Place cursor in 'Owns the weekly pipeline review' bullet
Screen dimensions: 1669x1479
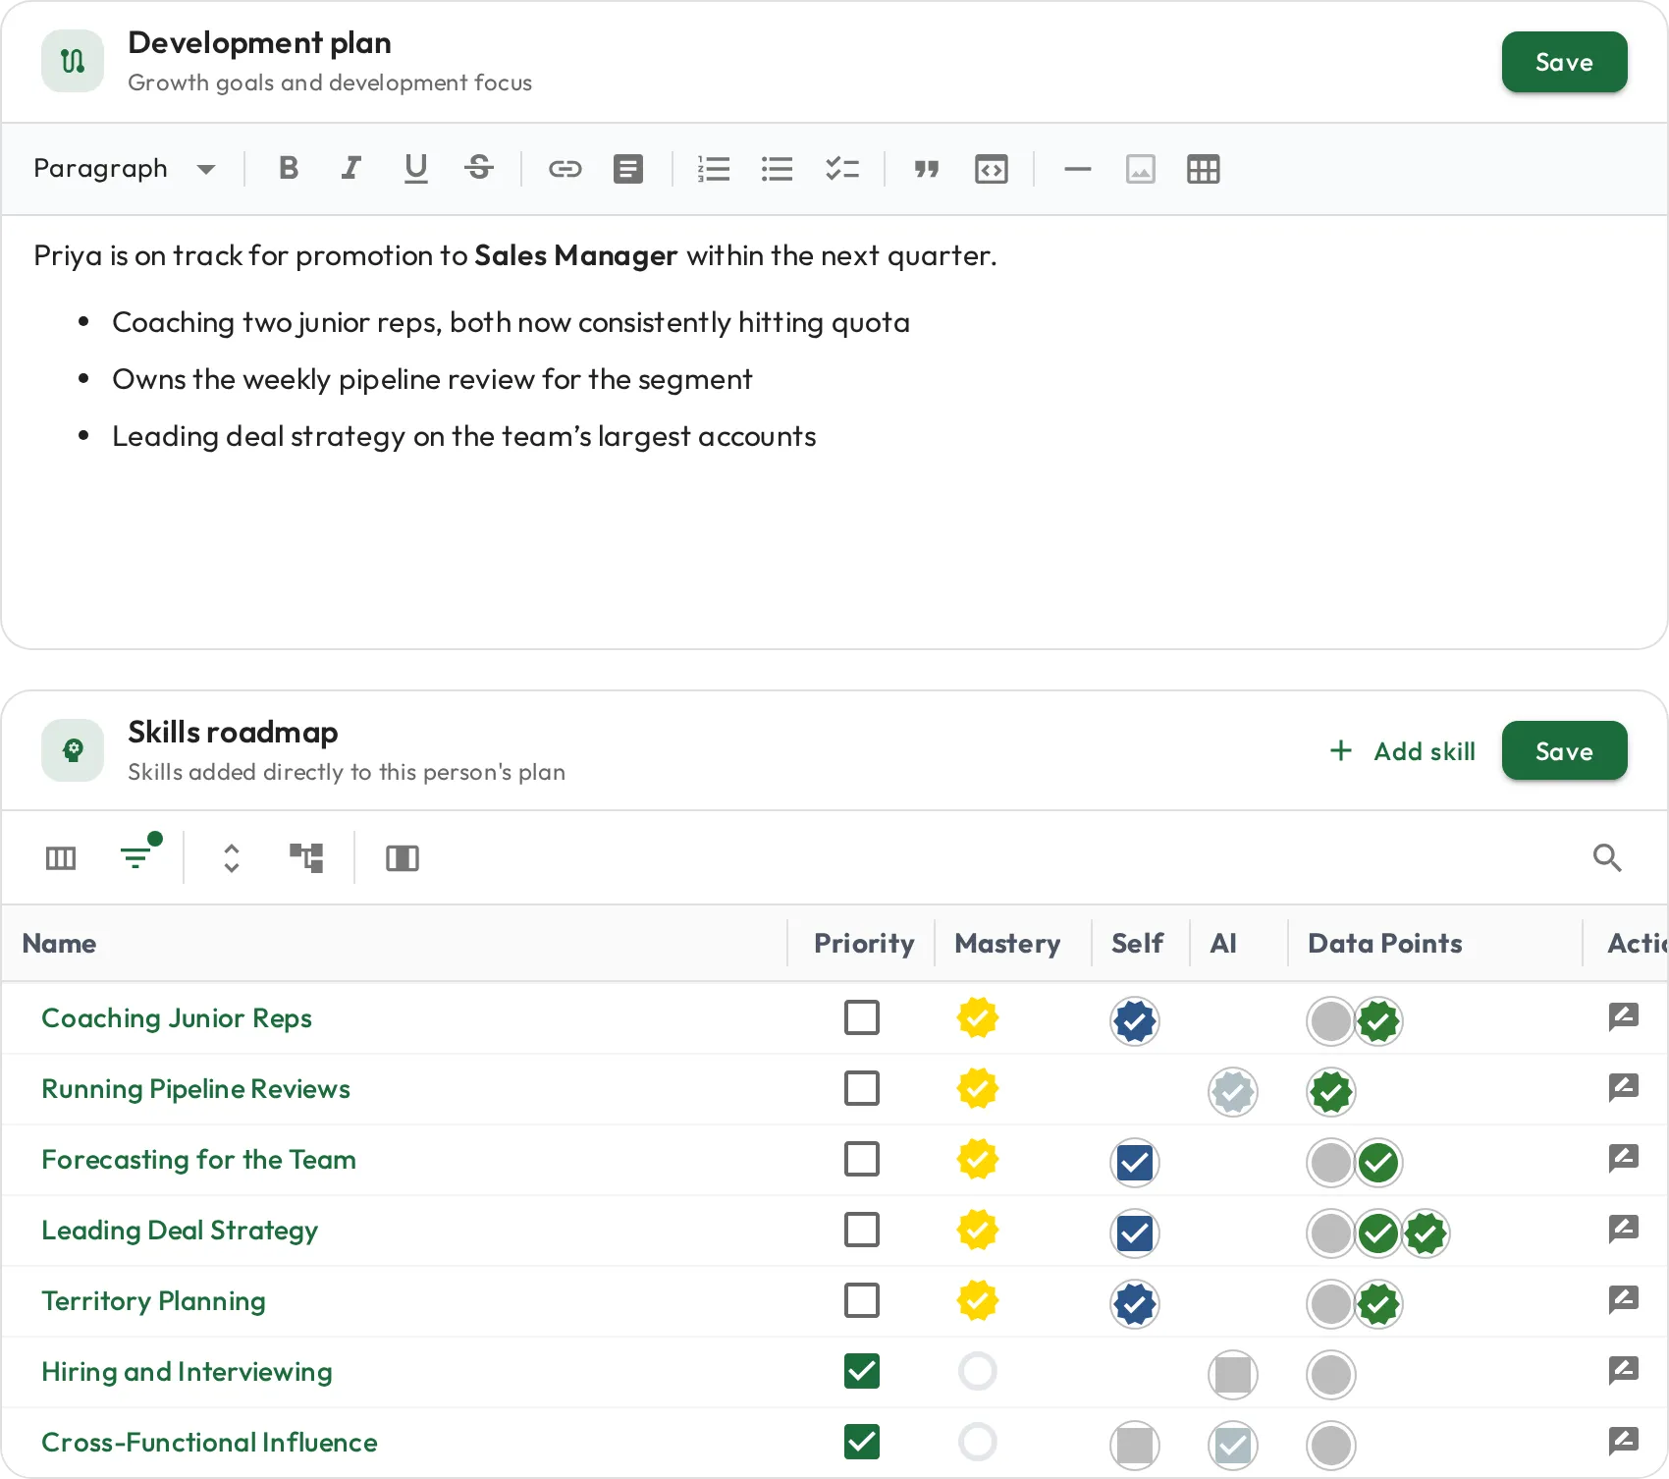tap(432, 379)
